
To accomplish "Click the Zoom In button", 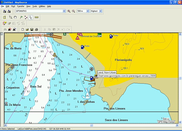I will click(69, 11).
